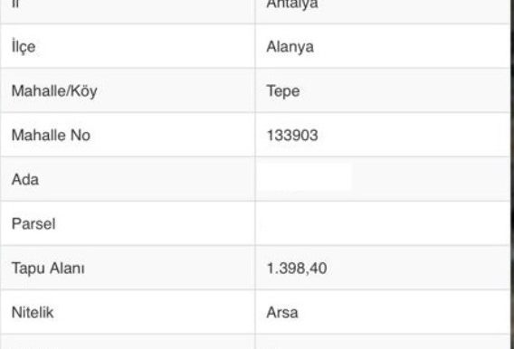Select the Tapu Alanı label
The image size is (514, 349).
coord(48,269)
